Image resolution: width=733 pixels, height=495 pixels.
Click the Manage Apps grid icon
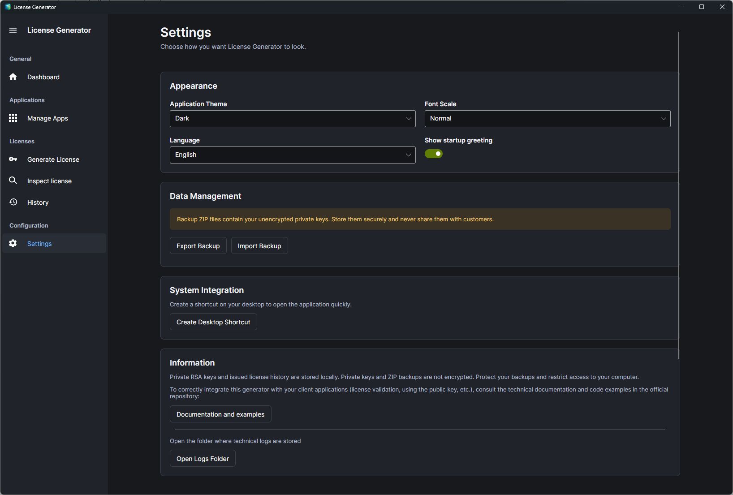coord(13,118)
